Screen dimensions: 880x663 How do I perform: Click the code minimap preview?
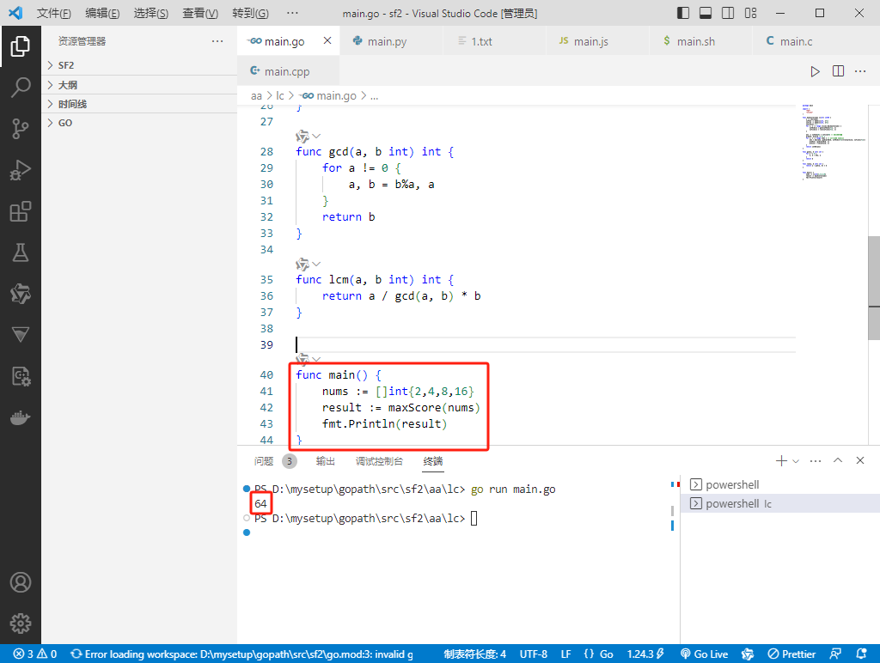coord(833,142)
